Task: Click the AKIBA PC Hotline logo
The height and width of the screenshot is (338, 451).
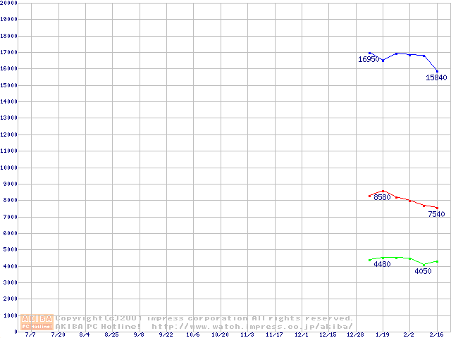Action: coord(37,323)
